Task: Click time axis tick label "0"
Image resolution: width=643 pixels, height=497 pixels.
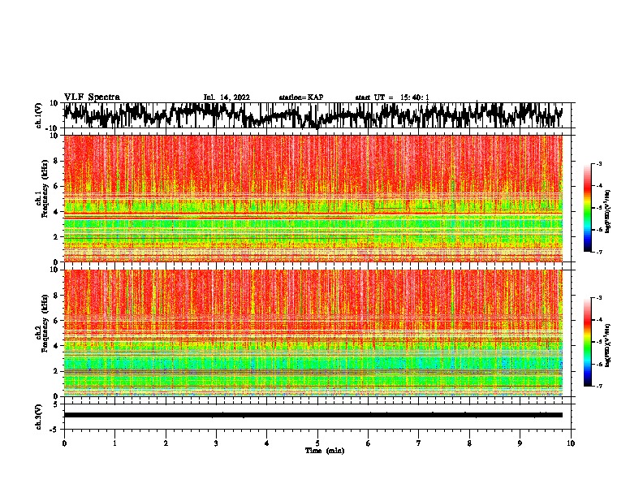Action: tap(64, 443)
